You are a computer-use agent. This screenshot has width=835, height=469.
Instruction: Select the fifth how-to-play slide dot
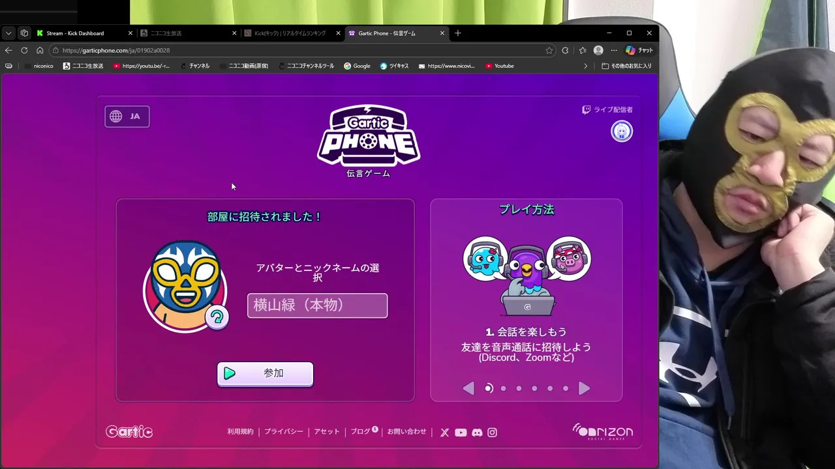tap(550, 388)
